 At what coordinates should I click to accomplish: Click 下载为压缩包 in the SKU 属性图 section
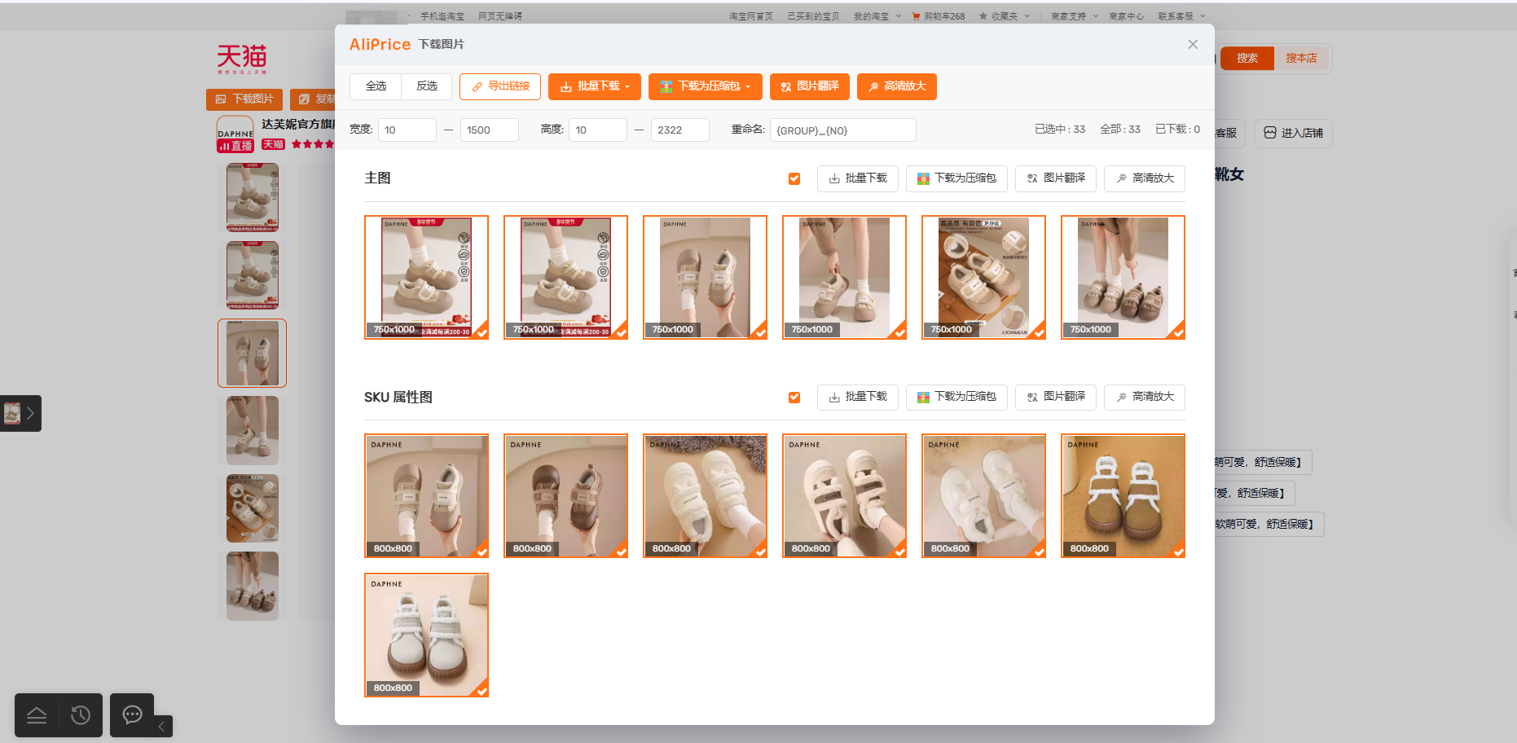tap(956, 397)
